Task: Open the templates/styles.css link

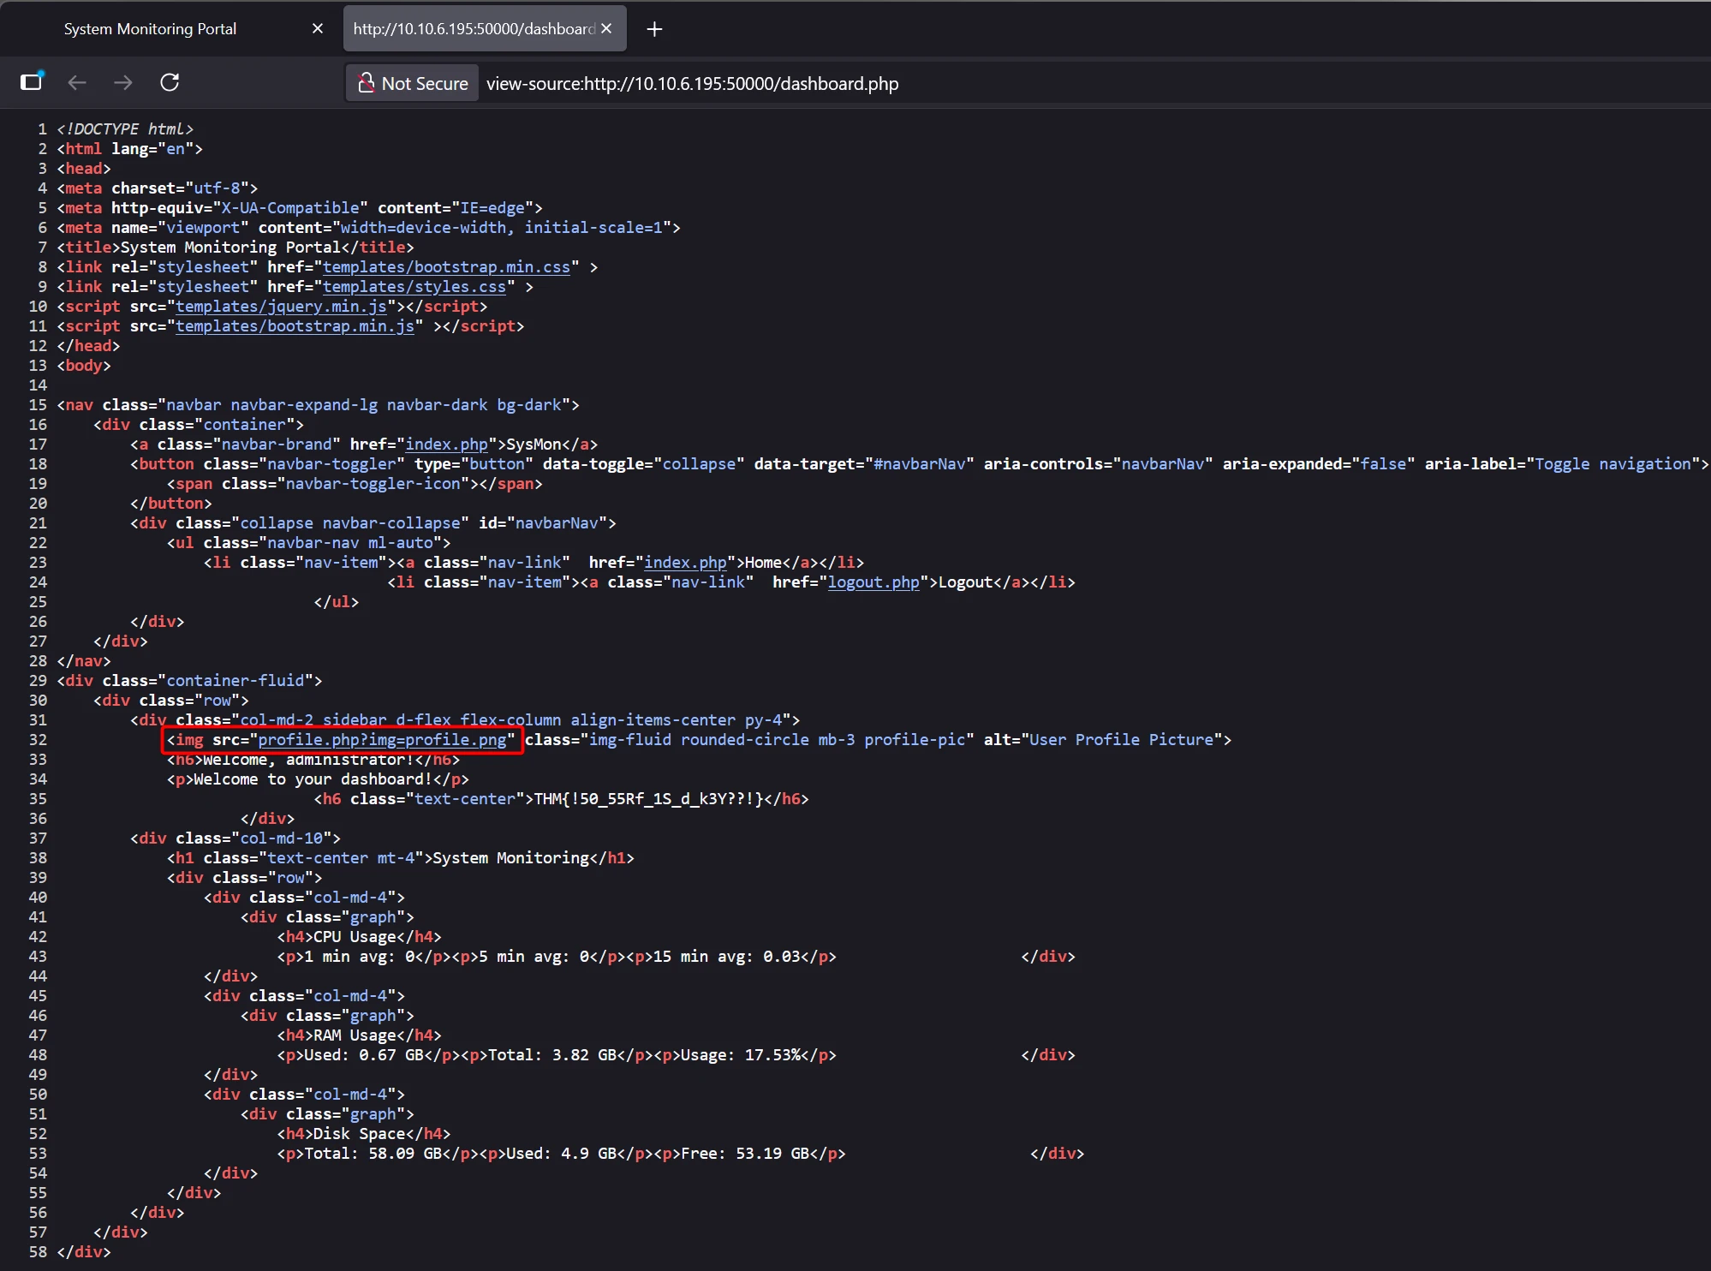Action: pyautogui.click(x=414, y=287)
